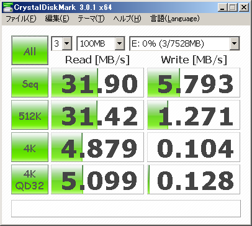Select the 512K read result 31.42
The height and width of the screenshot is (226, 252).
click(97, 115)
